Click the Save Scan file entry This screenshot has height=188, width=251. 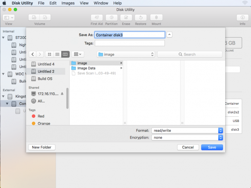97,73
